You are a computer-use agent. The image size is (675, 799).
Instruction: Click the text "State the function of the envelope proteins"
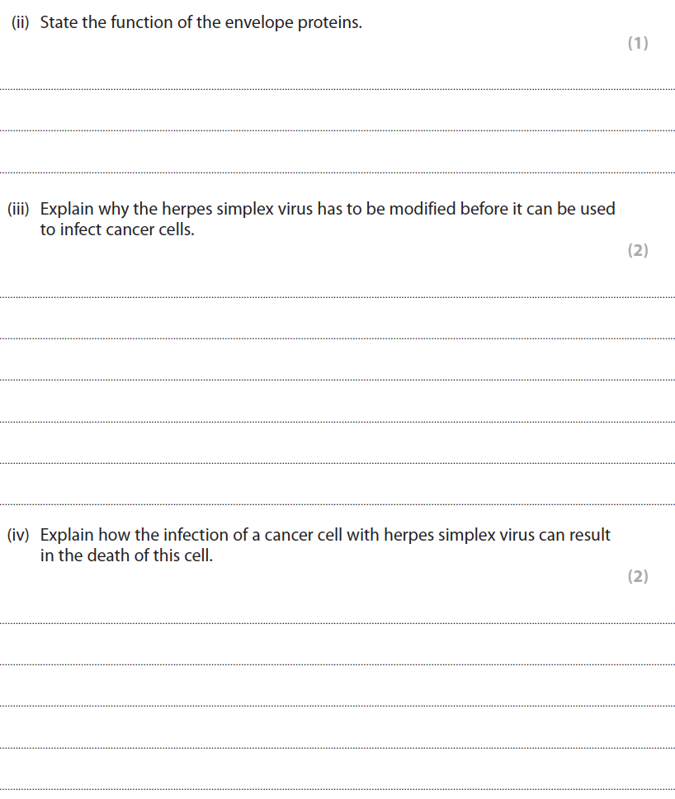[201, 23]
